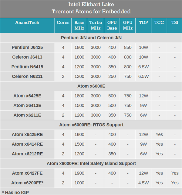Select the GPU MHz column header
Screen dimensions: 182x195
tap(128, 25)
